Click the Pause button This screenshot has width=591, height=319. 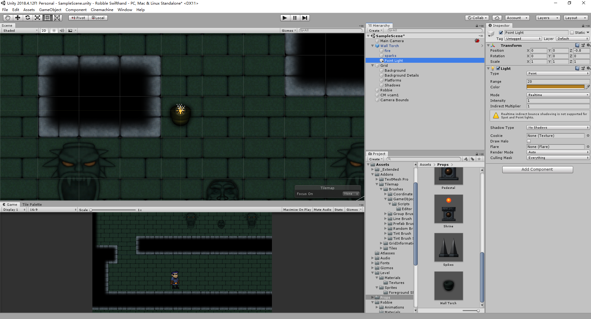coord(295,18)
